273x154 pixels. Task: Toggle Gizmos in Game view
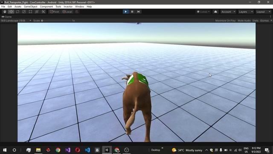pos(264,21)
